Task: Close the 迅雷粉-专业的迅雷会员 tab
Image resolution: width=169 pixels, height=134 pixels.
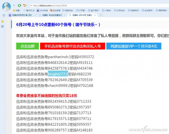Action: click(x=65, y=15)
